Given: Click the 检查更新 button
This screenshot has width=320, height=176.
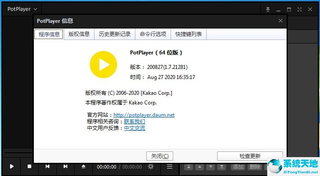Looking at the screenshot, I should [x=250, y=156].
